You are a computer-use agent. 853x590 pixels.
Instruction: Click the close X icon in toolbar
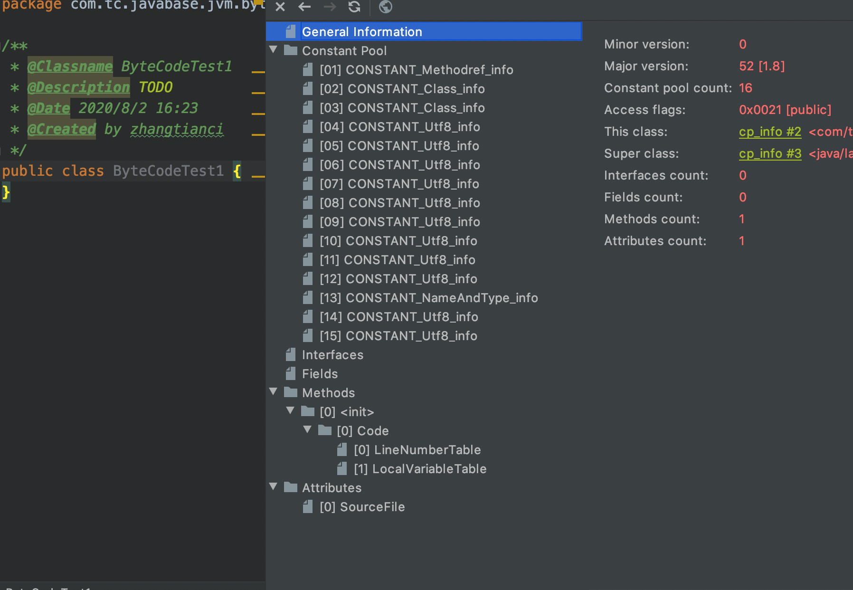tap(280, 7)
